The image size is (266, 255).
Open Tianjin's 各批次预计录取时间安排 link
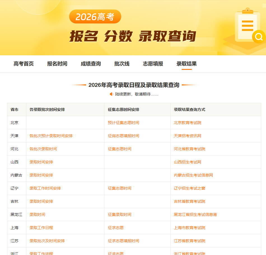coord(51,136)
